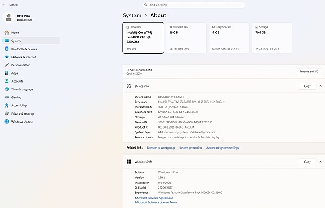Open Domain or workgroup link
Viewport: 325px width, 208px height.
click(161, 148)
